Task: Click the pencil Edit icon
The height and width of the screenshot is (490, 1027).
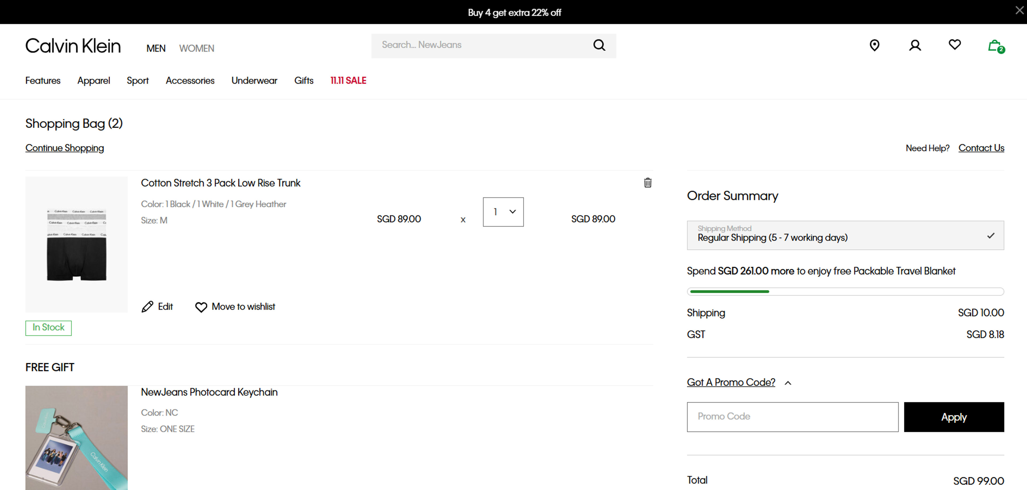Action: click(x=147, y=307)
